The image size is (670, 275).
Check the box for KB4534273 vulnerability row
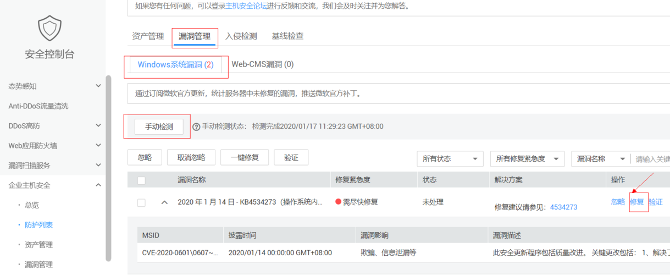pos(141,202)
